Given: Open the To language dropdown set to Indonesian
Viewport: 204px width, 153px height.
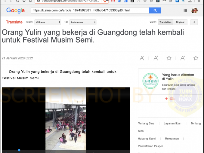Looking at the screenshot, I should [83, 22].
